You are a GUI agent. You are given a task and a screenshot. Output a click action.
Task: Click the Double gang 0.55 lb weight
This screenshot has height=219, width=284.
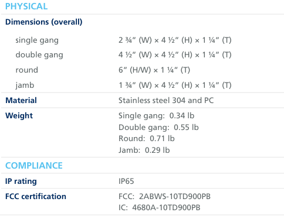click(x=158, y=128)
